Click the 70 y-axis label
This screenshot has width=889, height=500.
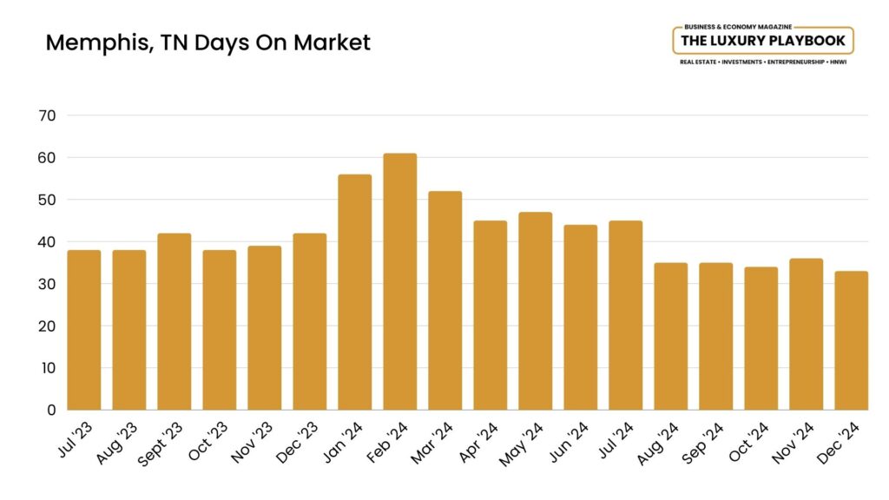pos(47,115)
